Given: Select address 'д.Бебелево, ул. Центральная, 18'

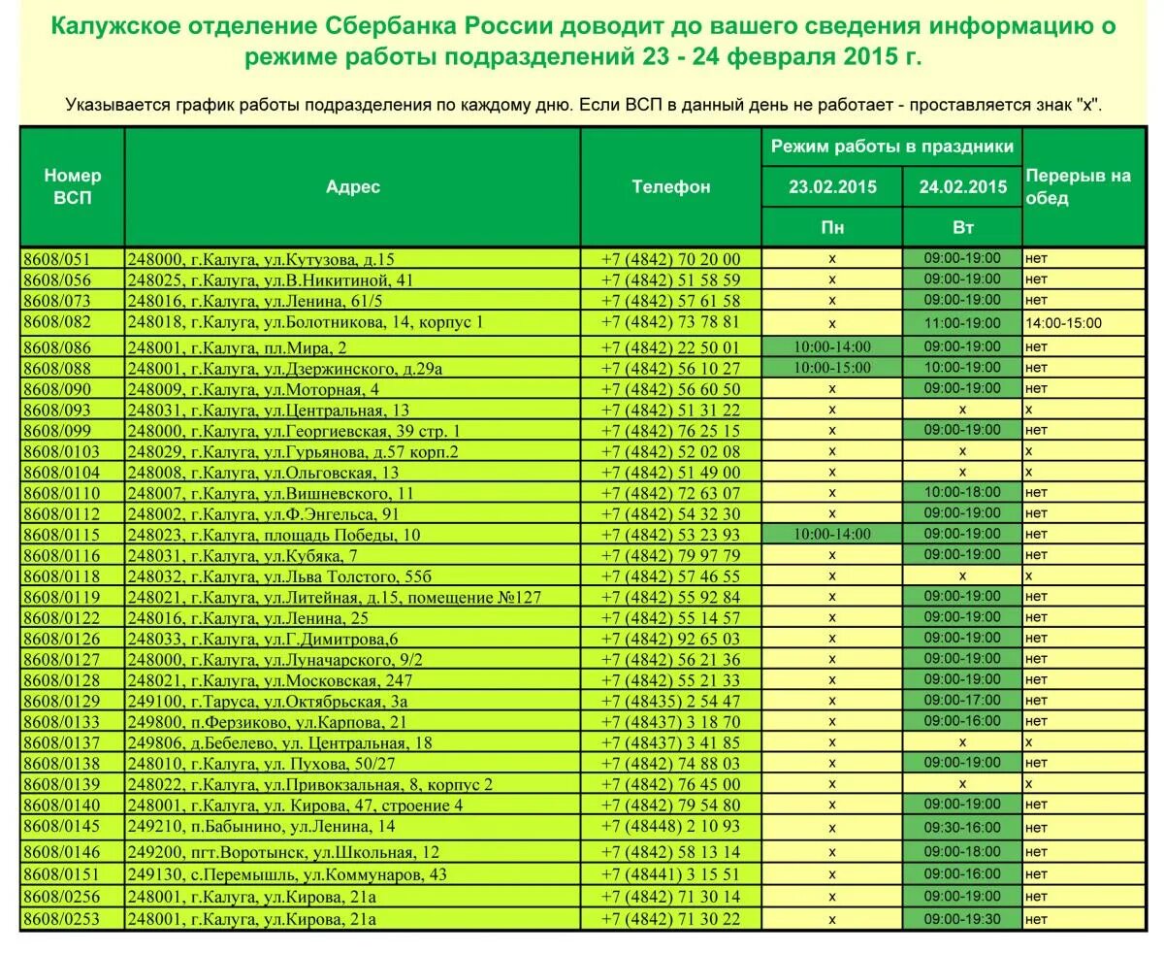Looking at the screenshot, I should (x=311, y=743).
